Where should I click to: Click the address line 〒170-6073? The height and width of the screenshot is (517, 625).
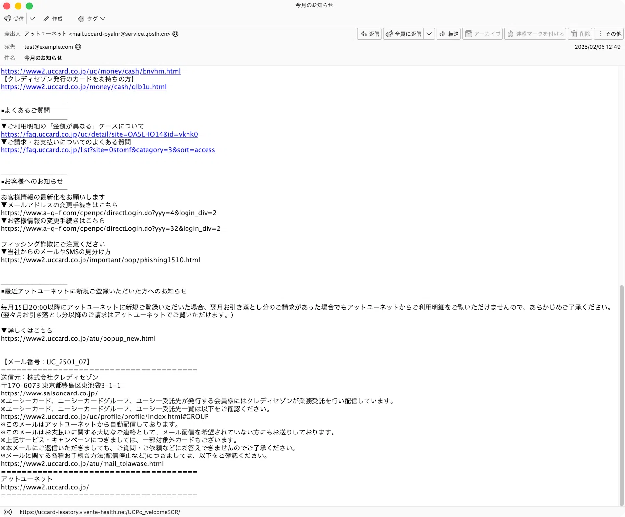(61, 385)
